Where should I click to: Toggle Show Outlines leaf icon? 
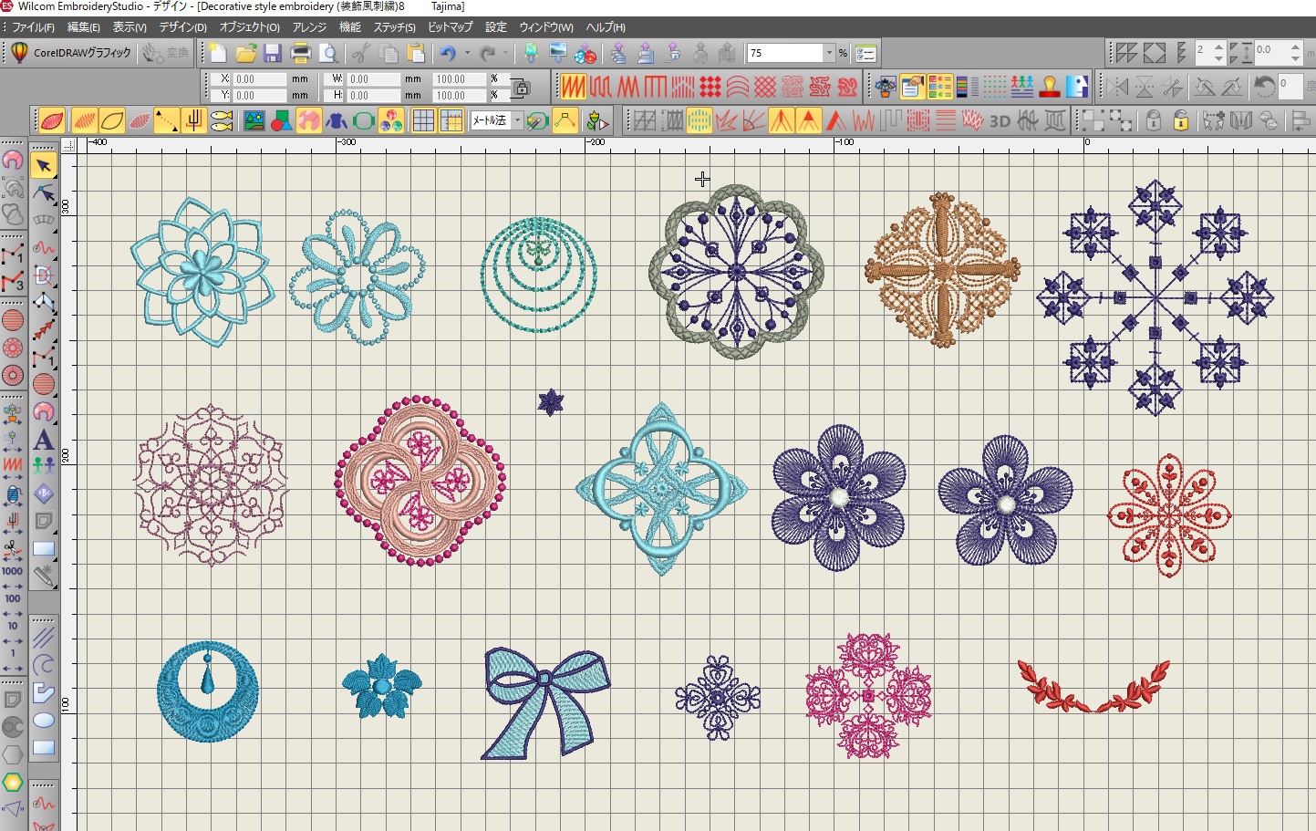111,120
